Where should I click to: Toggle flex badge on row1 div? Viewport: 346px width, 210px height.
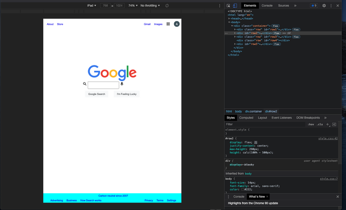[296, 29]
